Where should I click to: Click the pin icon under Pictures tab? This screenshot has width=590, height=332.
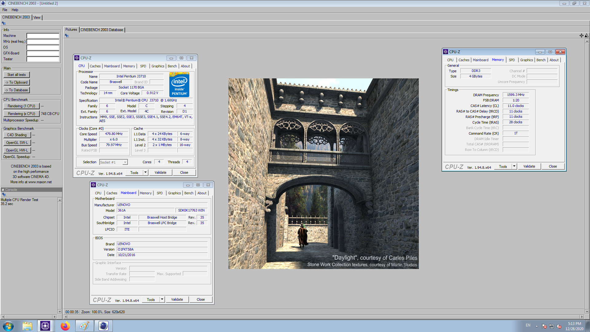67,36
